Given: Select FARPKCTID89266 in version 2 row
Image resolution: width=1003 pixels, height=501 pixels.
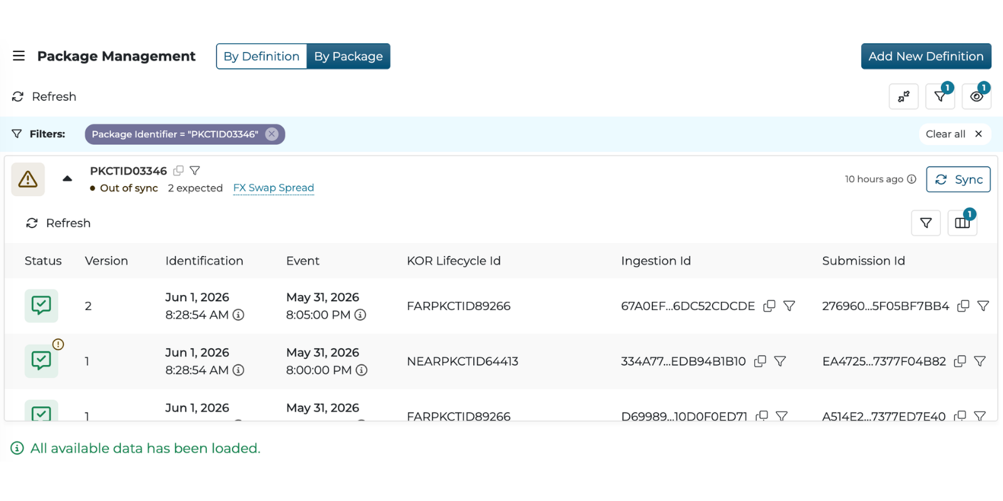Looking at the screenshot, I should point(459,306).
